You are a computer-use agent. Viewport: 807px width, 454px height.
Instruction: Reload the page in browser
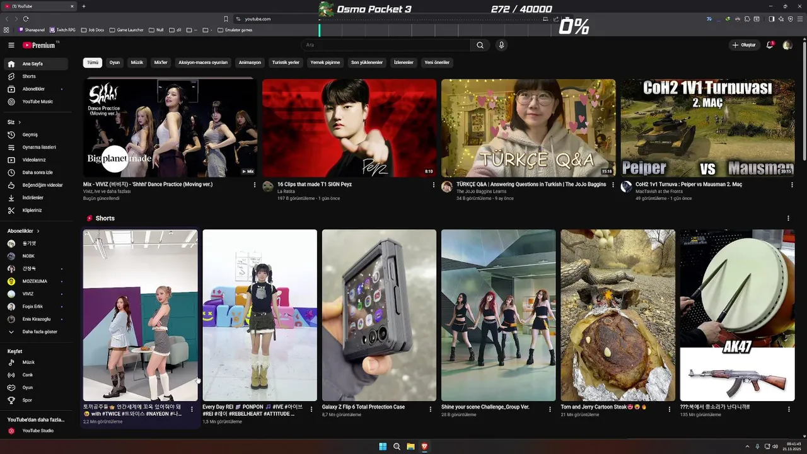click(26, 19)
